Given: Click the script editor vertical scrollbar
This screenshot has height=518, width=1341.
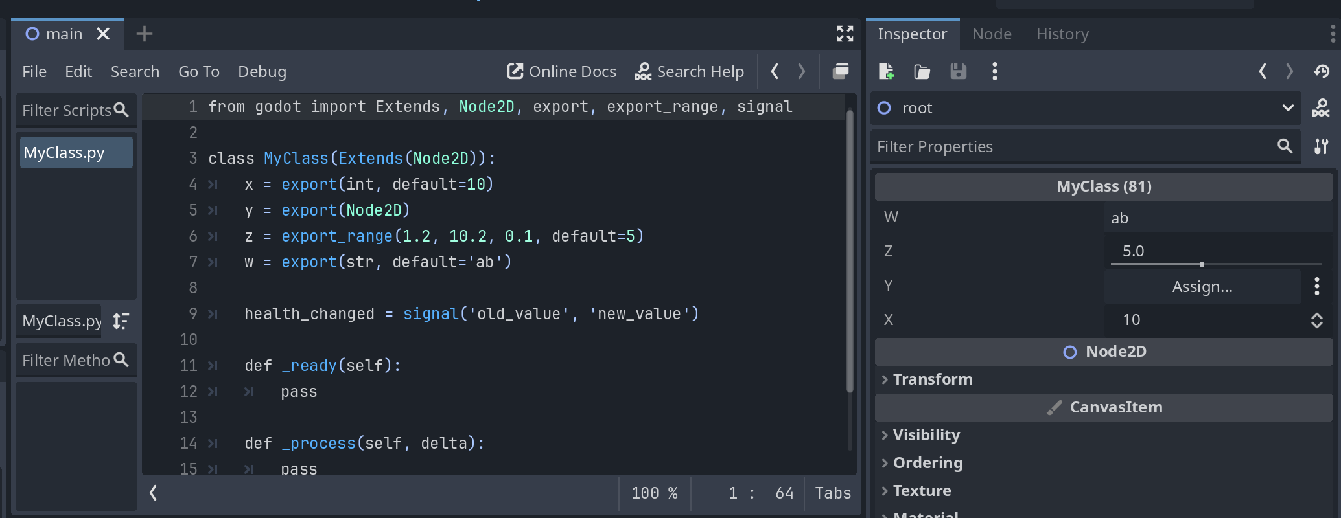Looking at the screenshot, I should tap(850, 251).
